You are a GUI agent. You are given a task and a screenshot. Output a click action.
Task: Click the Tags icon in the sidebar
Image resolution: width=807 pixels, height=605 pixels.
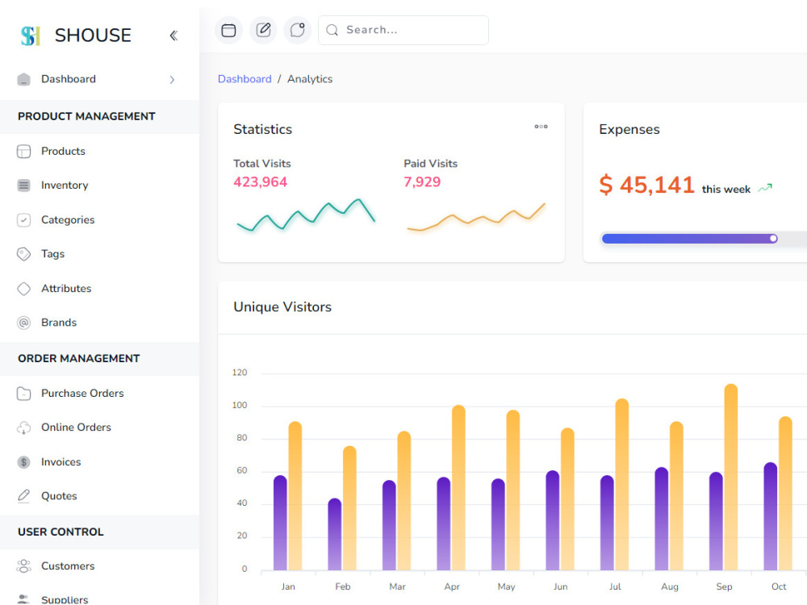pos(23,254)
